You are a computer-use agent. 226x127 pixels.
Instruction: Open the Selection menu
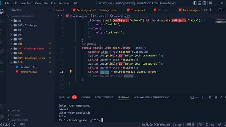click(x=26, y=3)
